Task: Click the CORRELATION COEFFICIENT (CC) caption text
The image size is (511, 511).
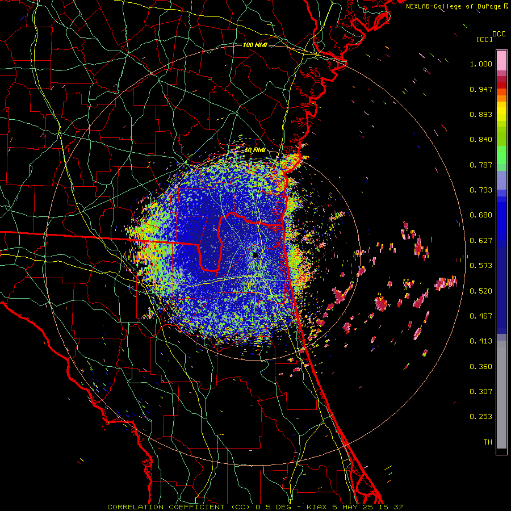Action: coord(178,507)
